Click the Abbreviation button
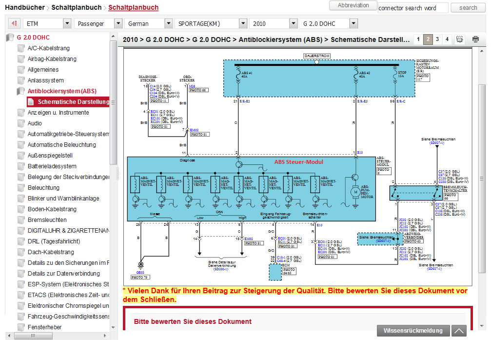This screenshot has height=340, width=491. [x=353, y=5]
